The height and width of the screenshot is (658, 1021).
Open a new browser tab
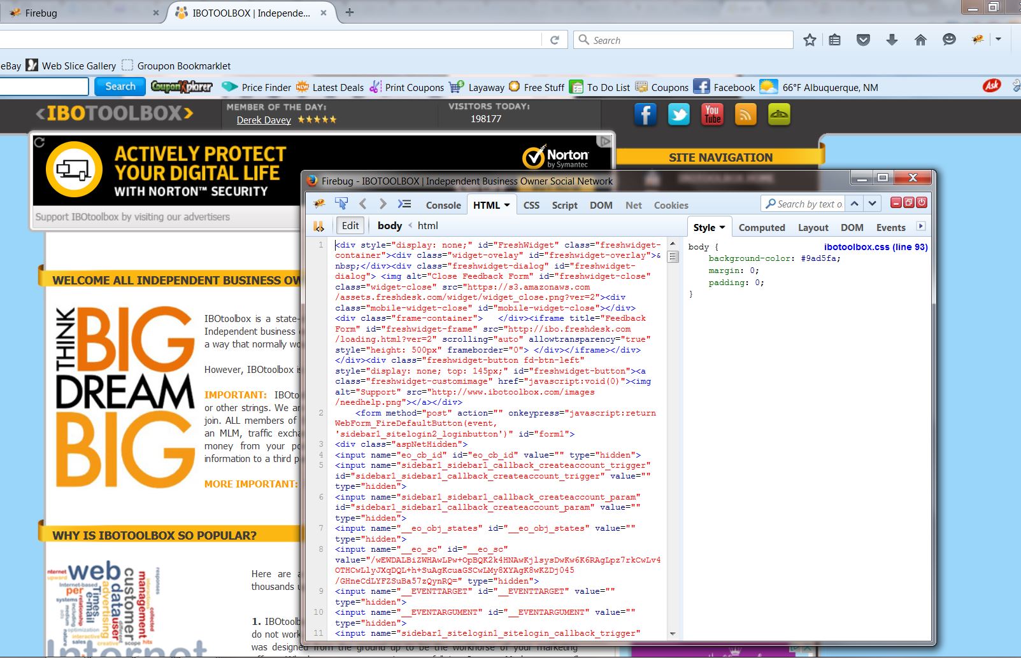pos(349,12)
